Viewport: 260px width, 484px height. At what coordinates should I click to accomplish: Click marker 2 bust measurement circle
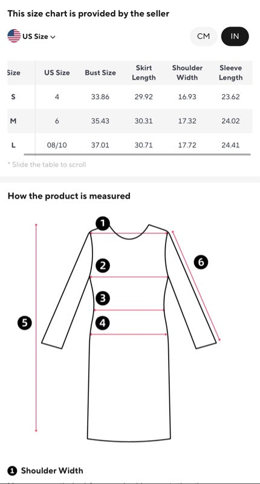pos(103,265)
